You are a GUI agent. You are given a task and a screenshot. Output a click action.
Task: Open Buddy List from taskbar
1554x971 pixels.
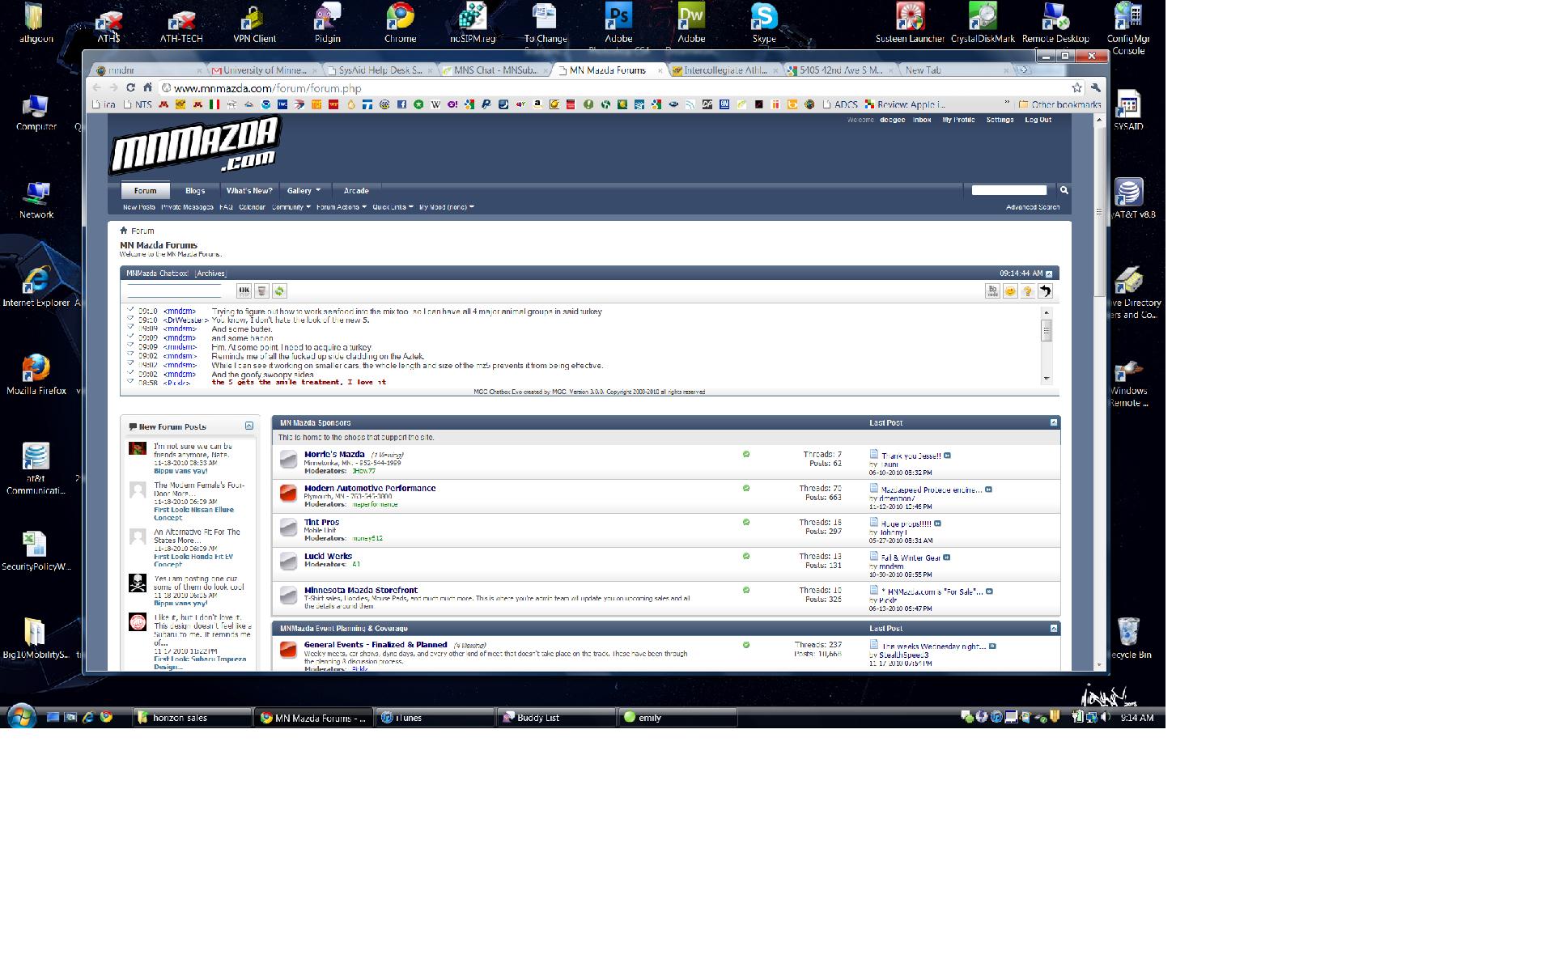click(x=556, y=717)
